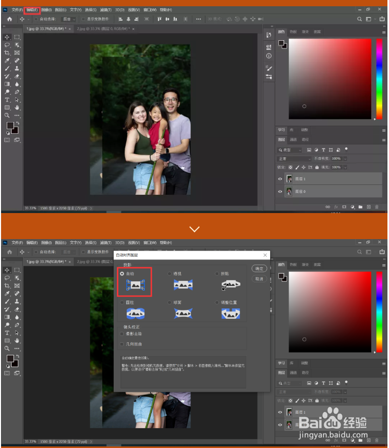This screenshot has width=389, height=448.
Task: Select the 调整位置 projection option
Action: pyautogui.click(x=217, y=303)
